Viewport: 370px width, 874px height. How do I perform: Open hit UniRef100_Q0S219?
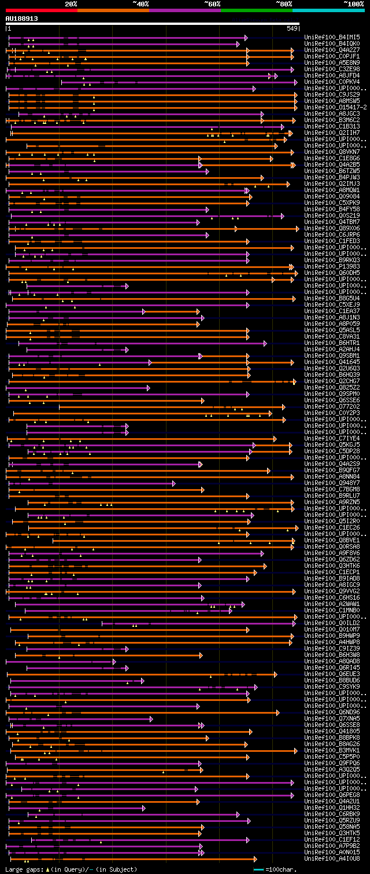332,215
